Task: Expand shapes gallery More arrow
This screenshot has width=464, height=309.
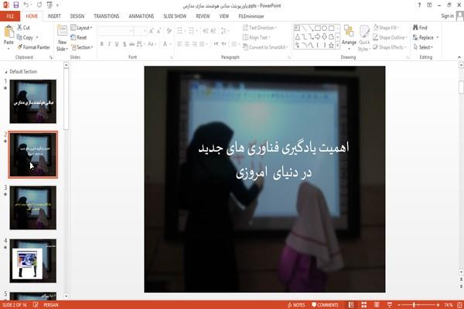Action: coord(337,46)
